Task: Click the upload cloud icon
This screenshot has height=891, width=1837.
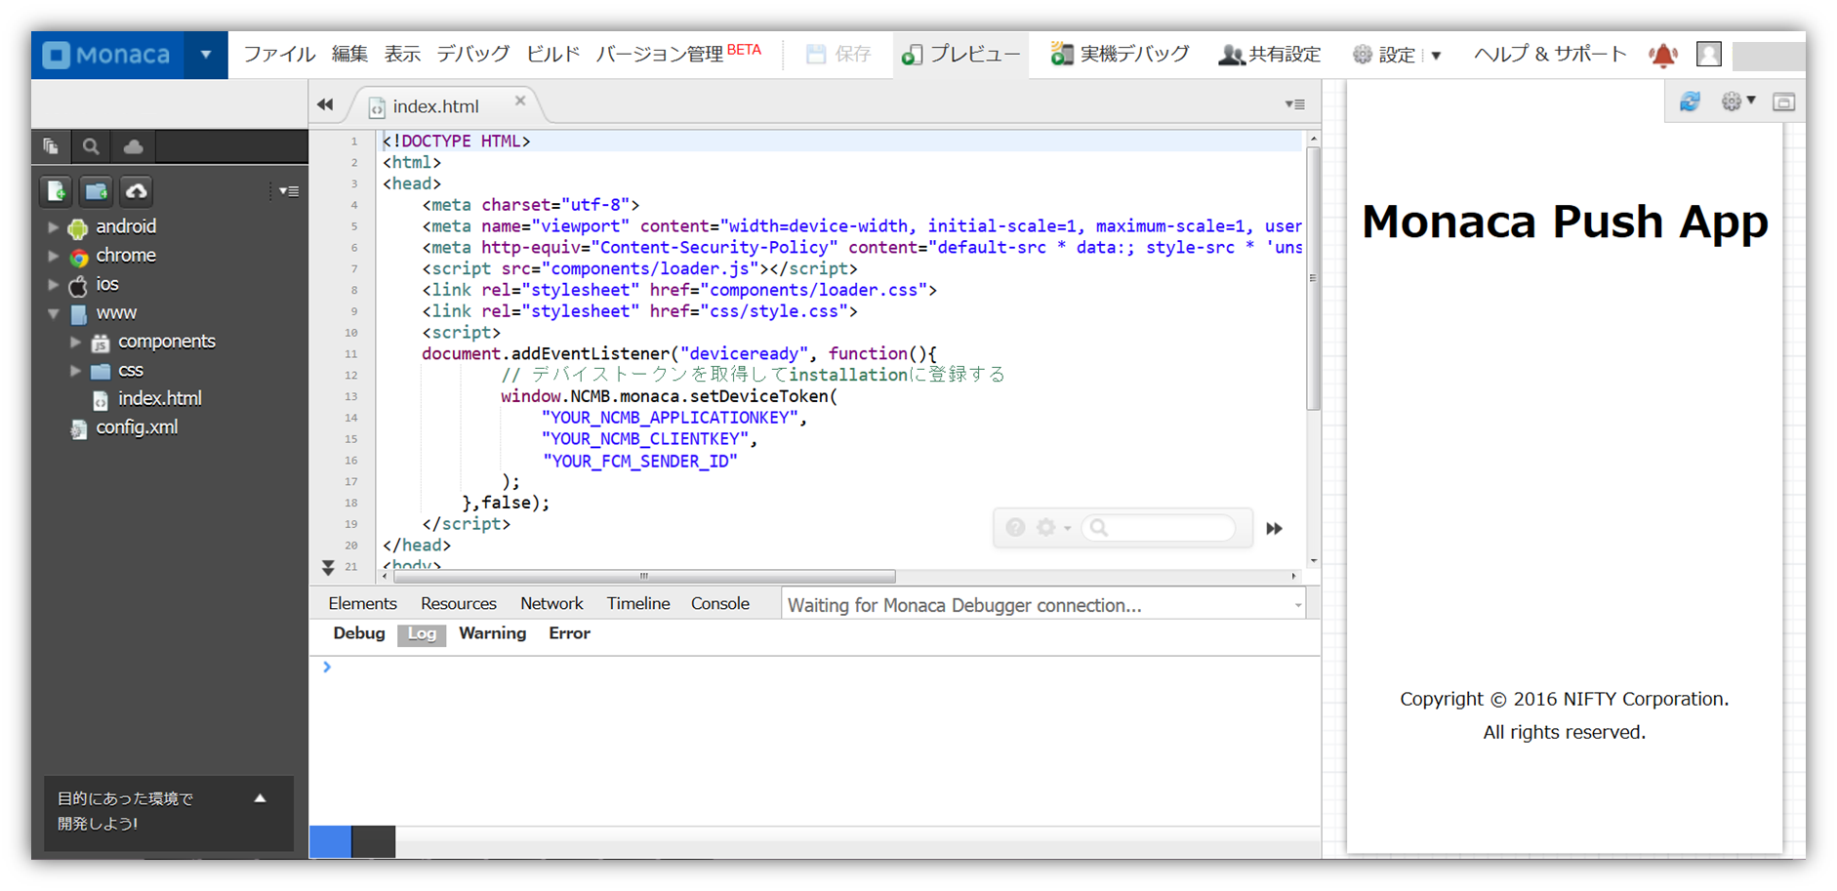Action: pyautogui.click(x=137, y=191)
